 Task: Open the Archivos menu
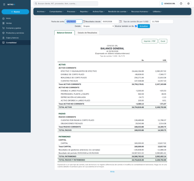click(x=41, y=12)
